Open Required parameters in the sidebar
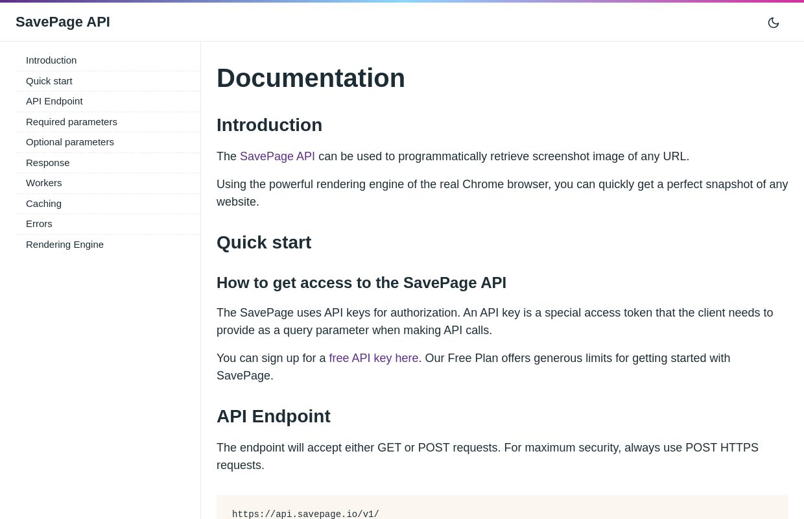 (108, 122)
